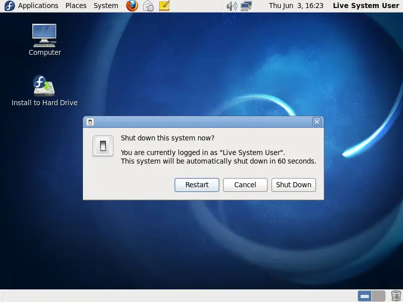This screenshot has height=302, width=403.
Task: Click the Fedora logo in the top panel
Action: point(10,6)
